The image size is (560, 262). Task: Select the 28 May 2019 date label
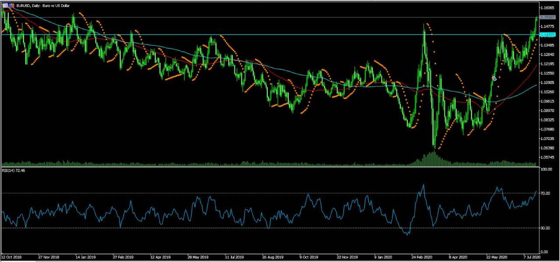coord(197,257)
